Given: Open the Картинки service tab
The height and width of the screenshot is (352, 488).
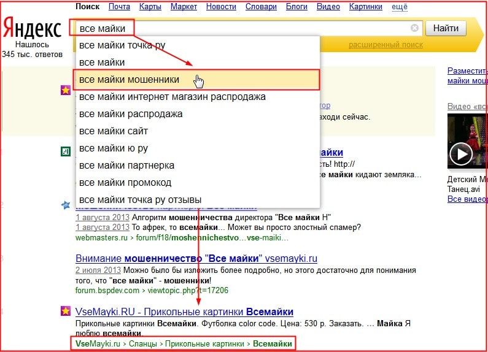Looking at the screenshot, I should click(x=366, y=7).
